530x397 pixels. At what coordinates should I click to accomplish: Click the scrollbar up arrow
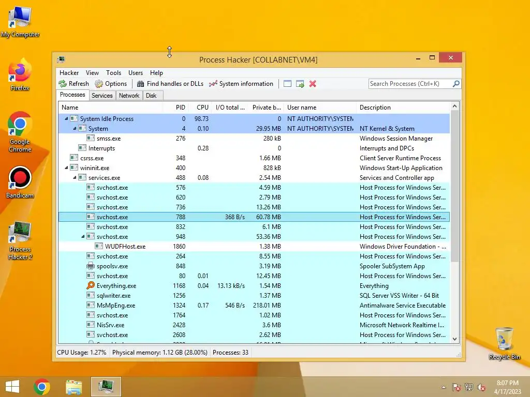pos(454,106)
